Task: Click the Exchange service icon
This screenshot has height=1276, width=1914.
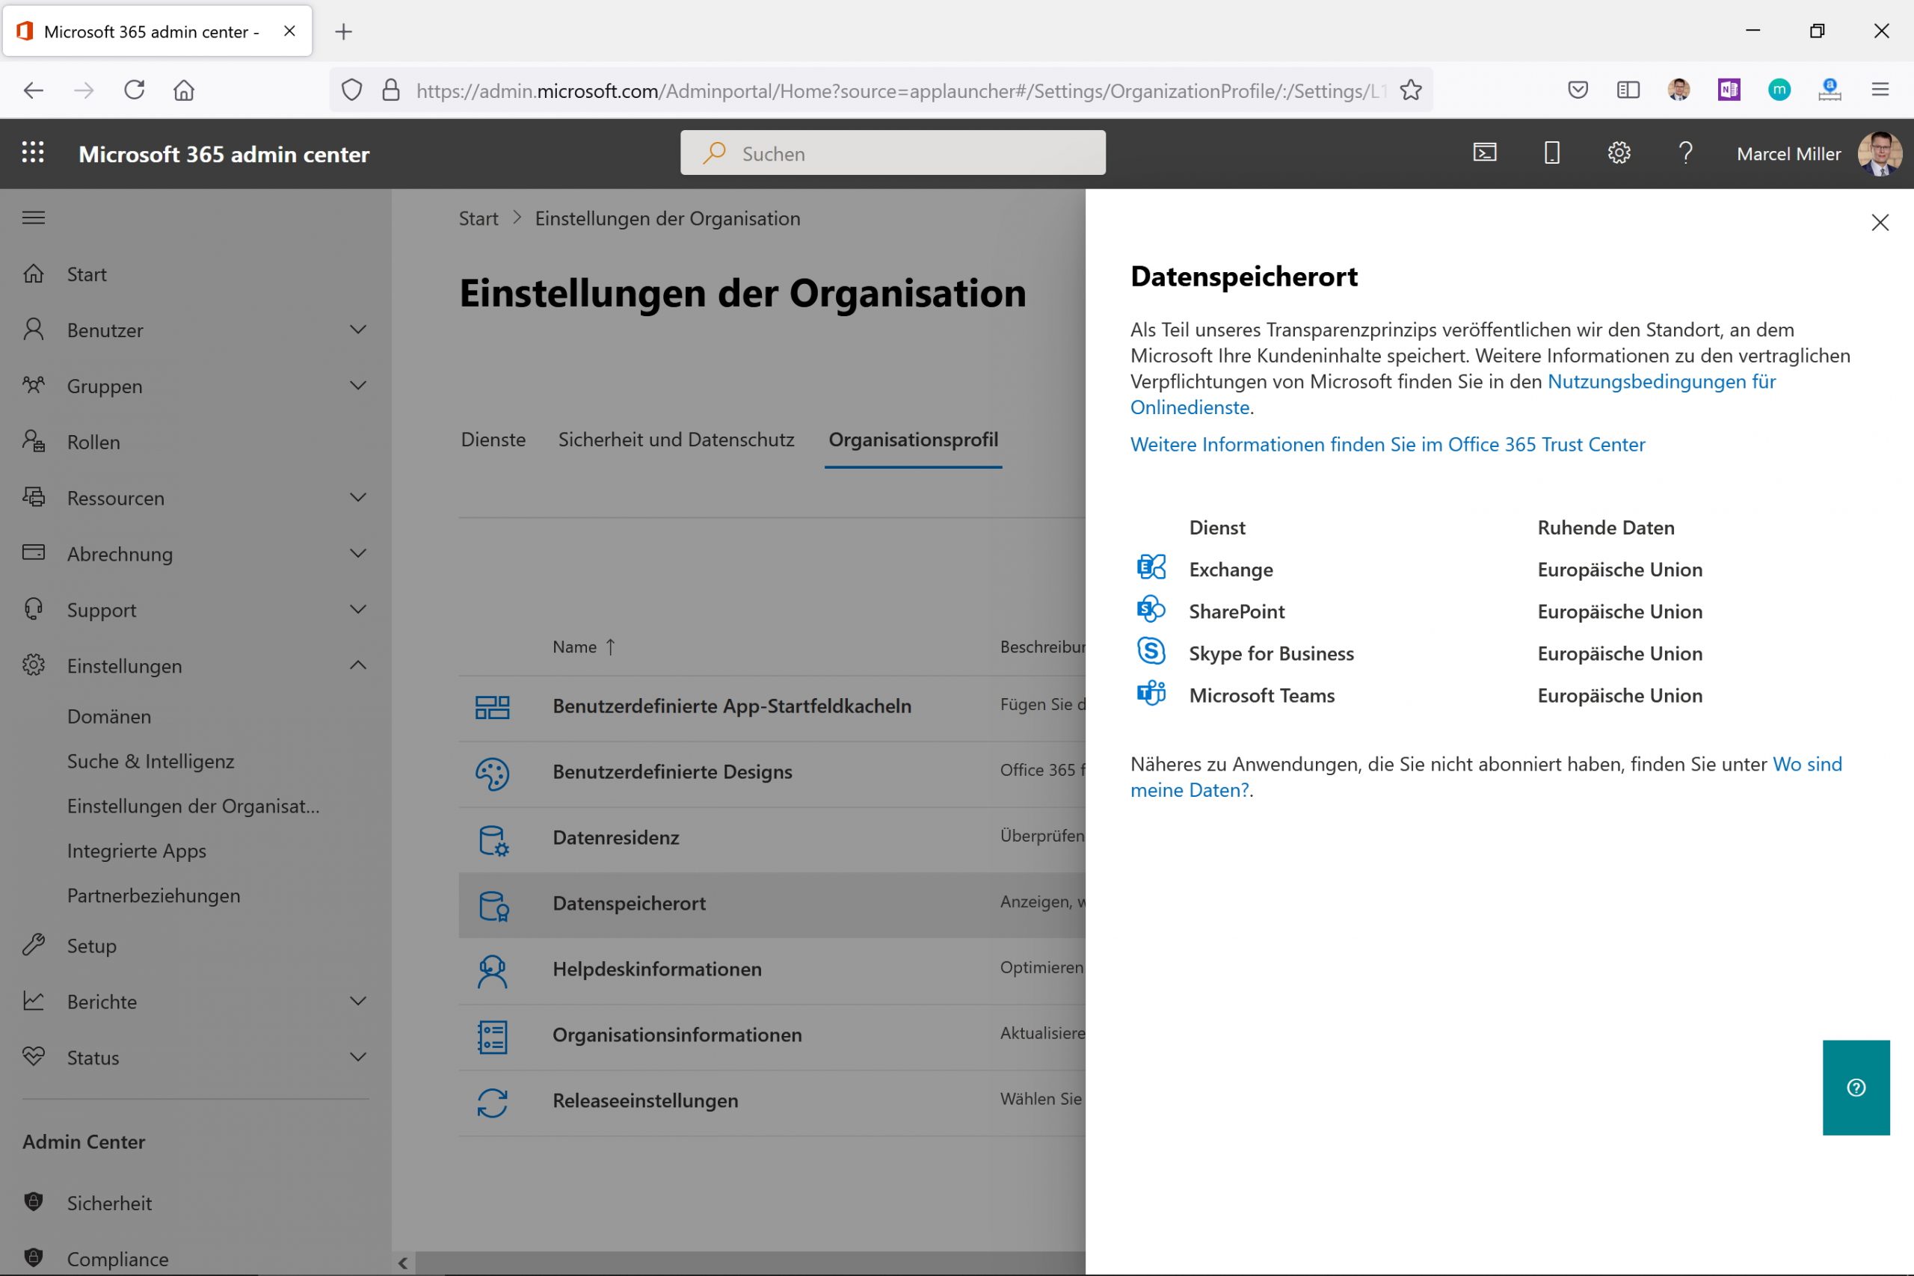Action: point(1151,567)
